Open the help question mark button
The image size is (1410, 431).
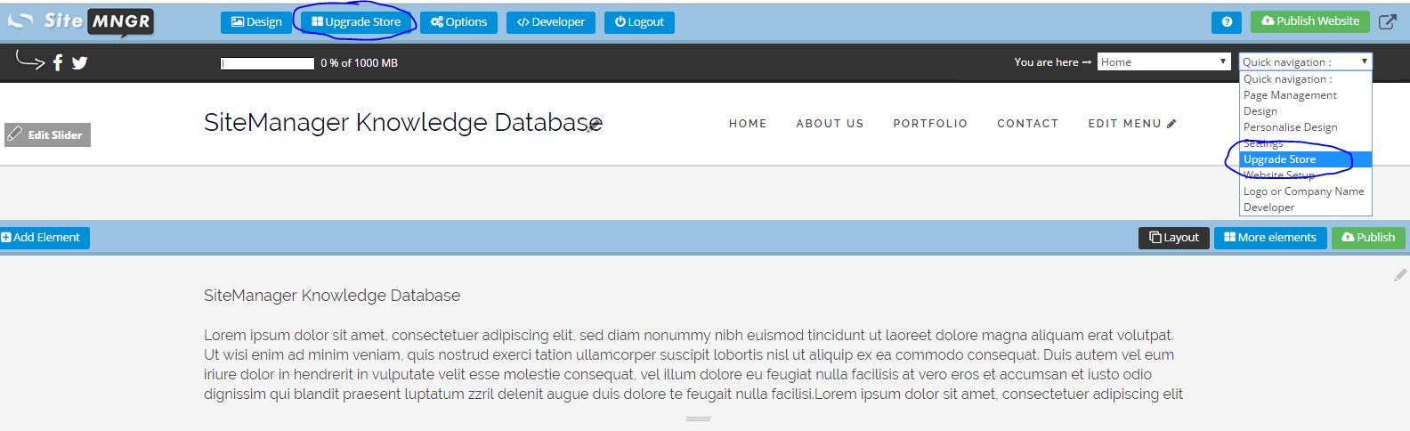click(1227, 22)
